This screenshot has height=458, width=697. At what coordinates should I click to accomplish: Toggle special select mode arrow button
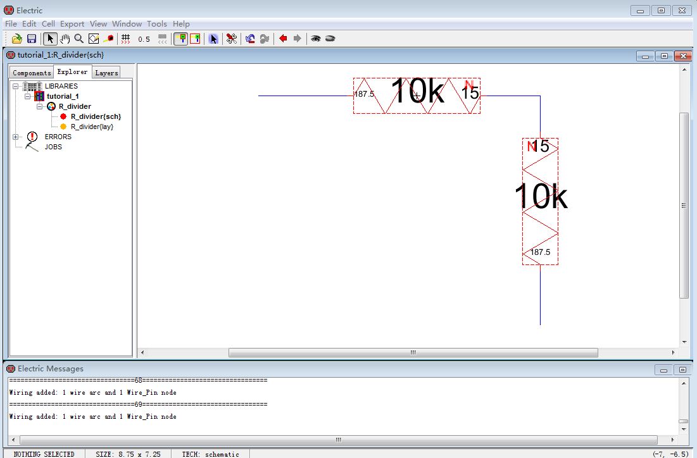click(213, 39)
